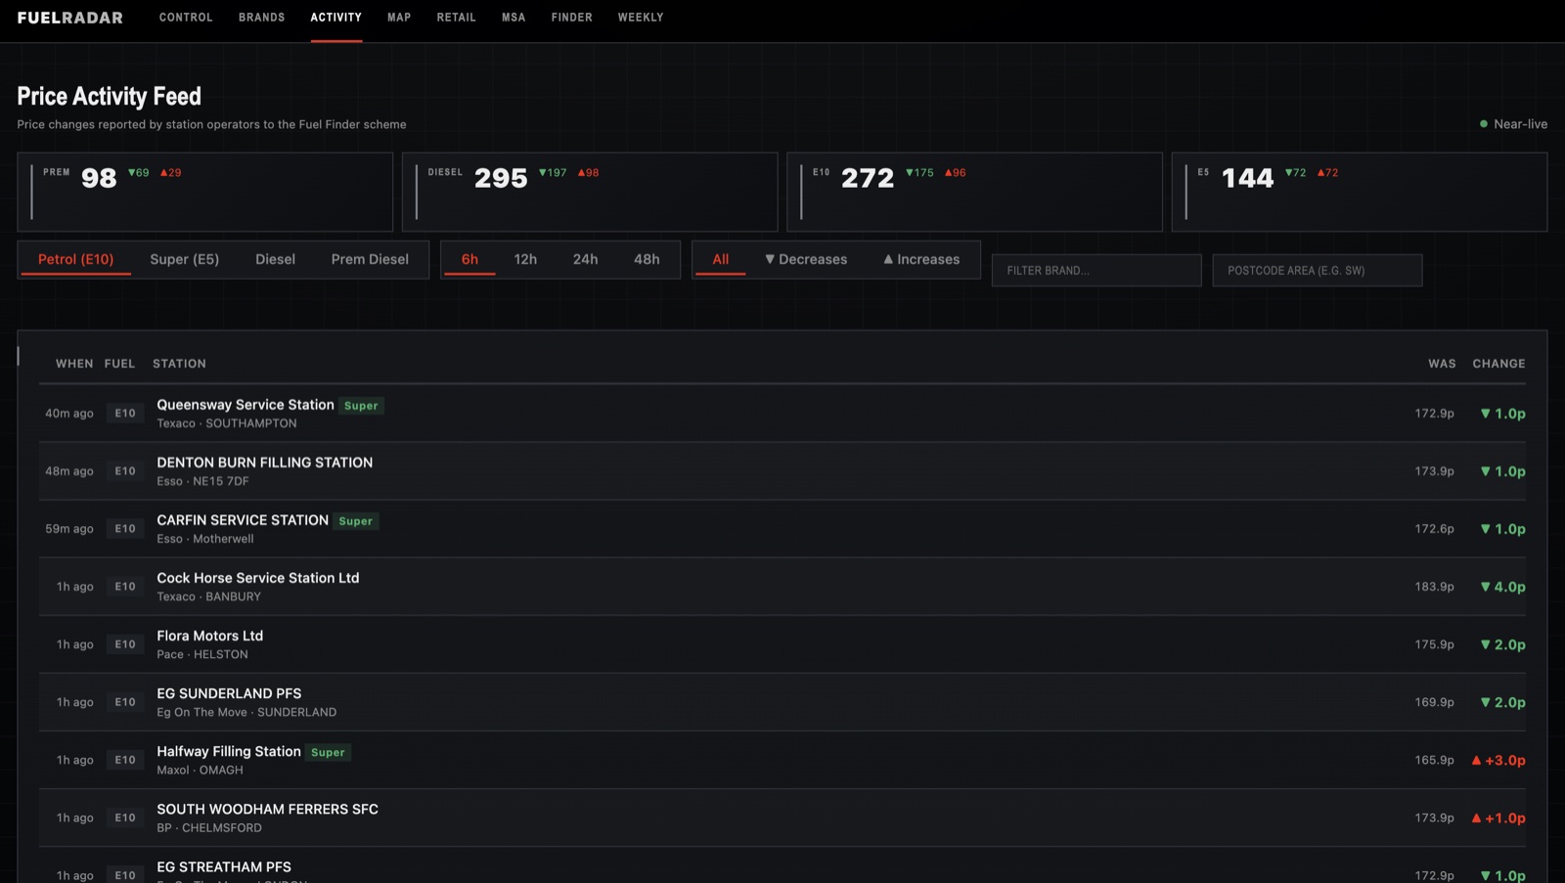Open the MSA nav tab
This screenshot has height=883, width=1565.
[514, 18]
